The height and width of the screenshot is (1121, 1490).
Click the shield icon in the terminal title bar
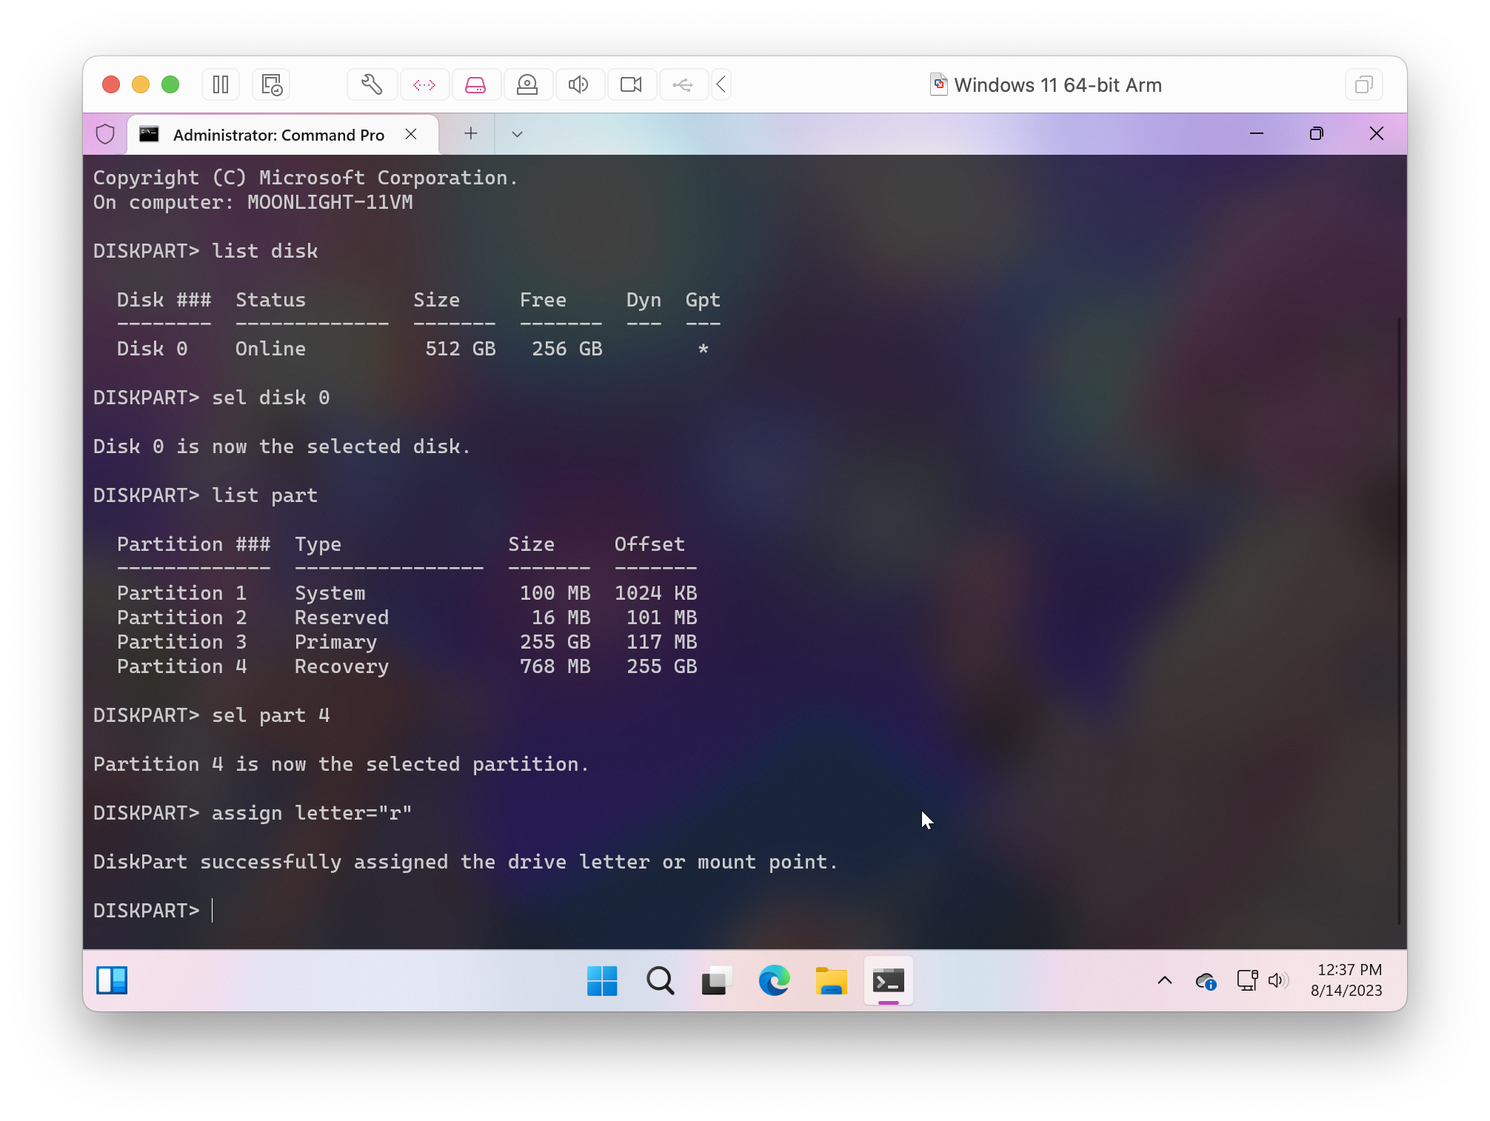pyautogui.click(x=105, y=134)
